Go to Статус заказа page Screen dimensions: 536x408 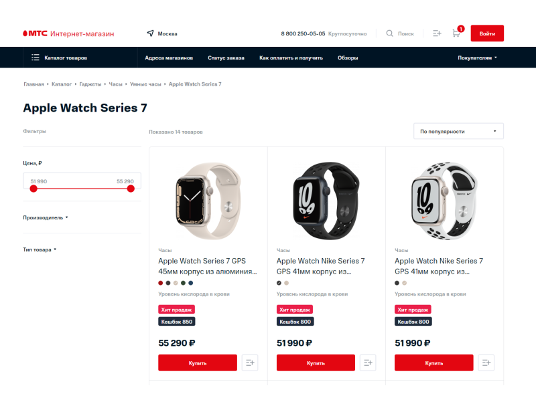(x=226, y=58)
